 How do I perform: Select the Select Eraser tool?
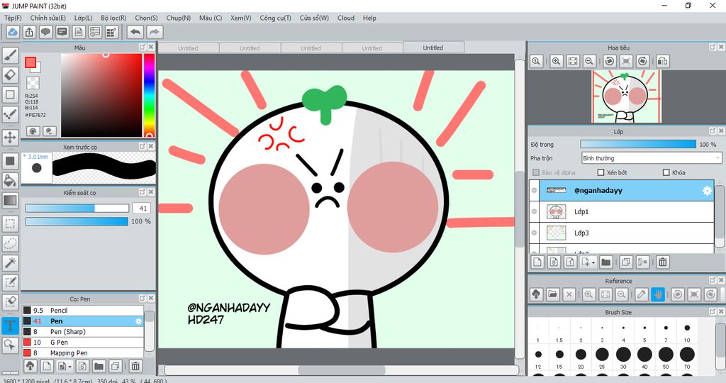pos(10,301)
